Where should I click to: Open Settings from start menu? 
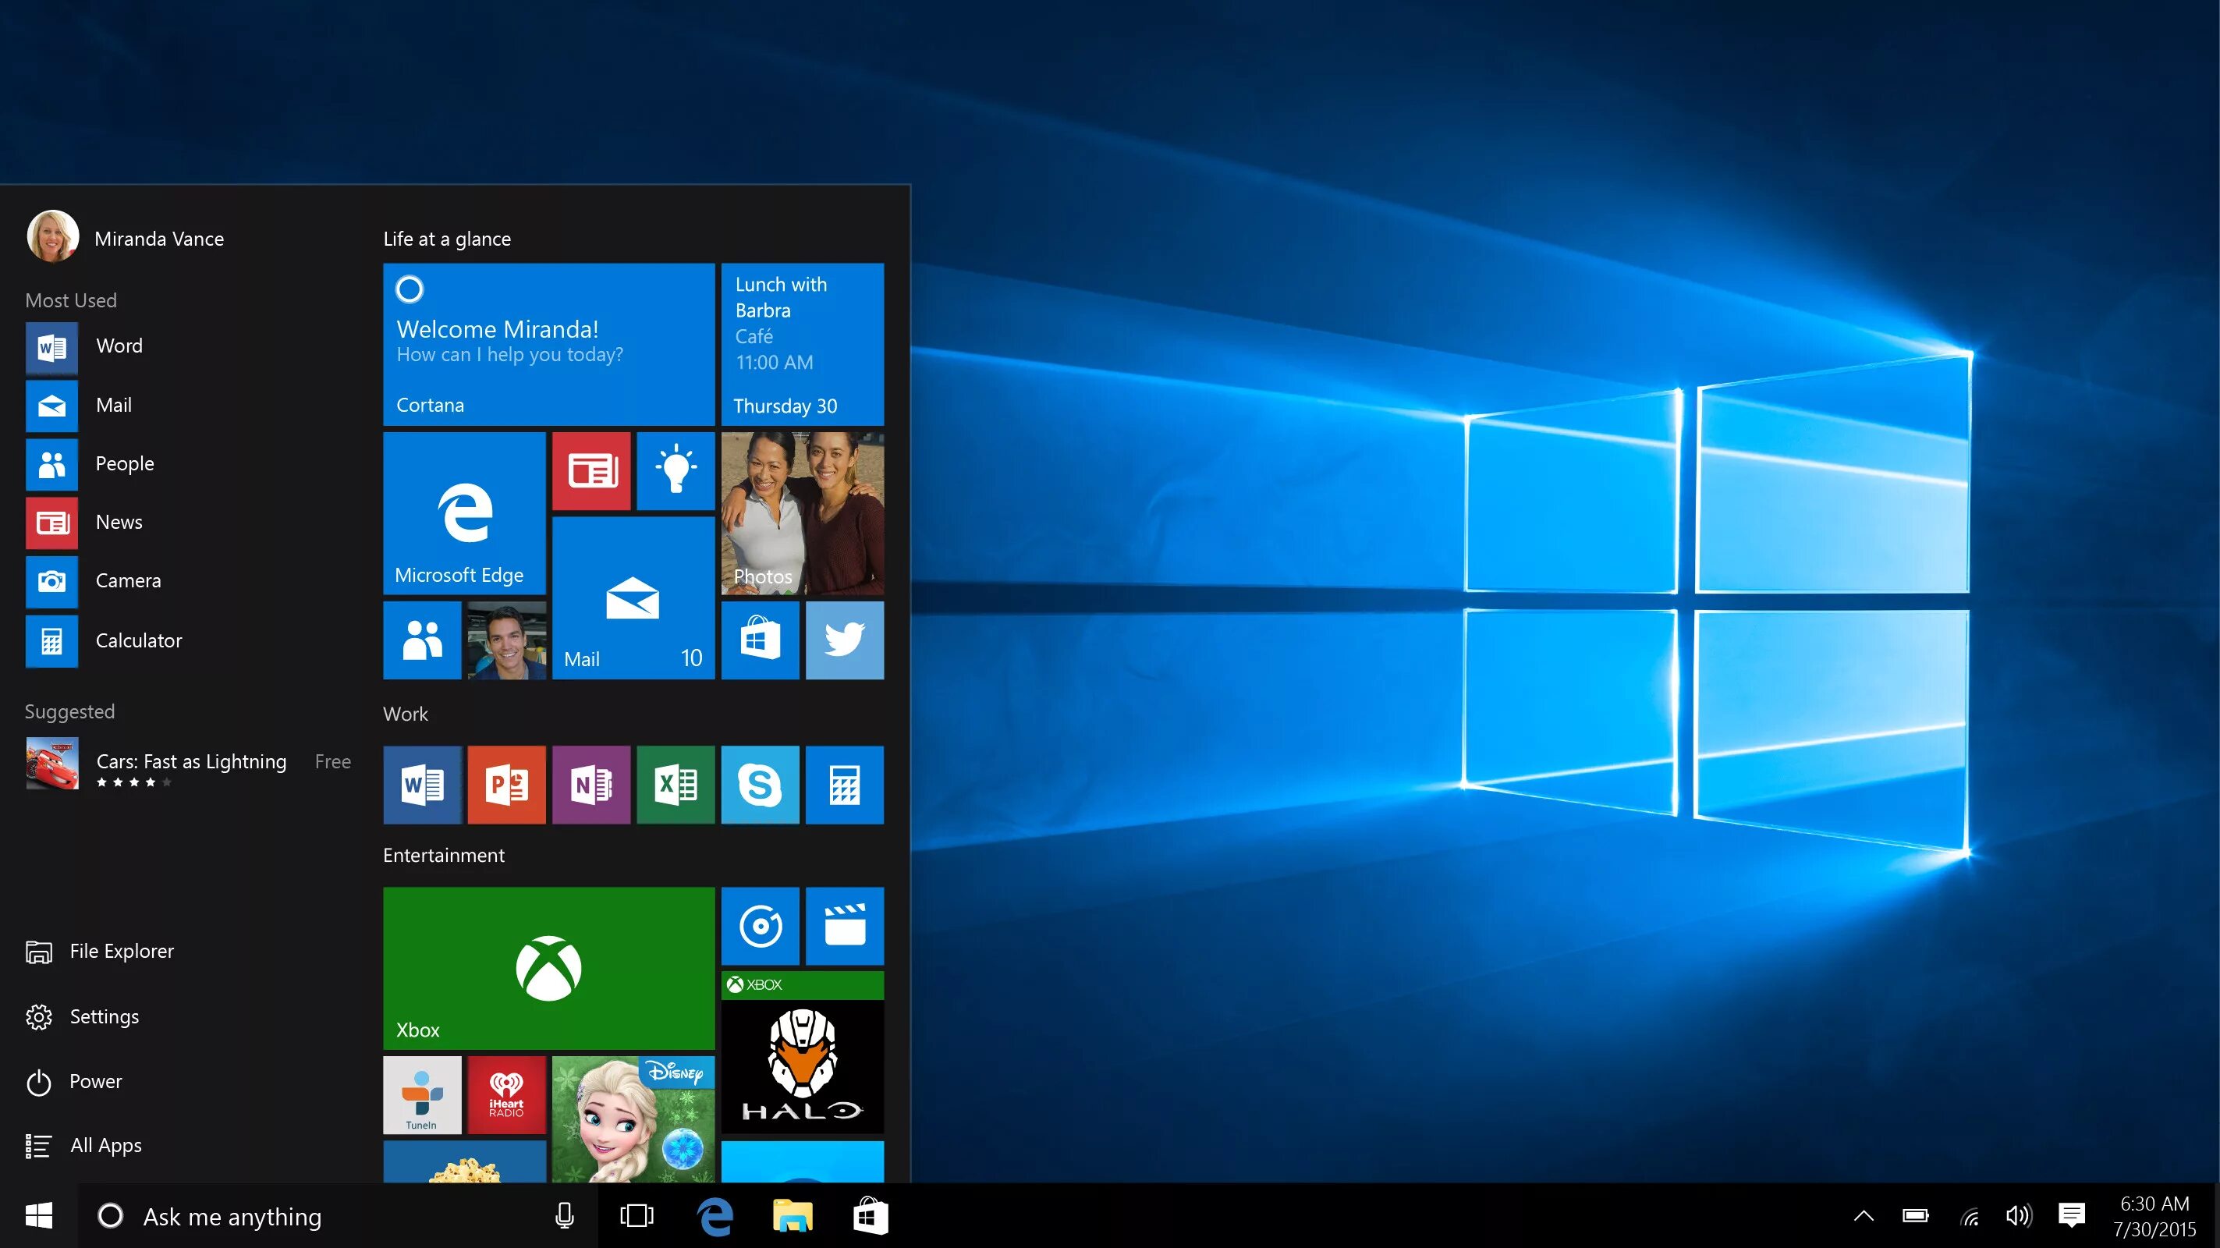coord(105,1015)
